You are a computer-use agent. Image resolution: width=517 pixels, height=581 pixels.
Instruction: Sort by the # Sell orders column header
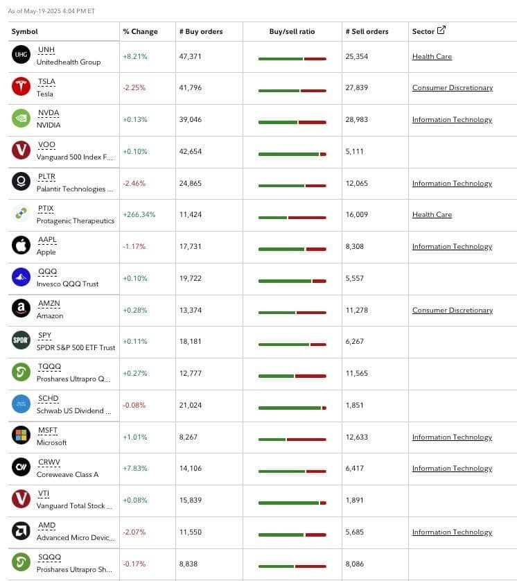pos(367,31)
